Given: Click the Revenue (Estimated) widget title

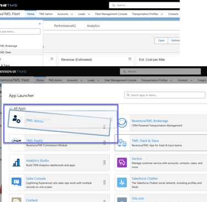Looking at the screenshot, I should tap(77, 60).
